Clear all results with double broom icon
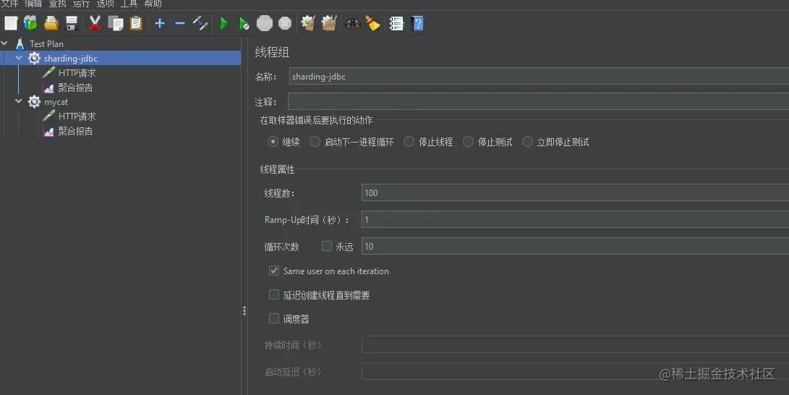 [329, 23]
